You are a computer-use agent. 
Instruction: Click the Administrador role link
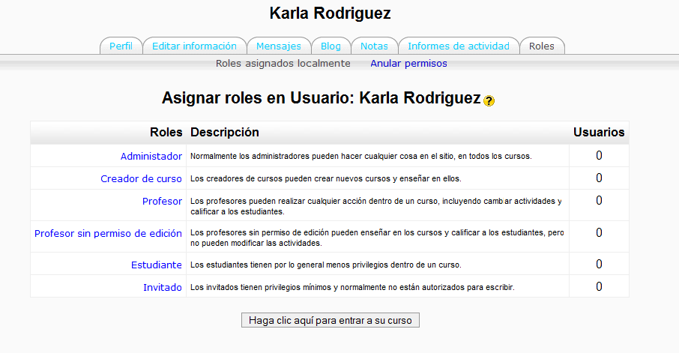pos(151,156)
